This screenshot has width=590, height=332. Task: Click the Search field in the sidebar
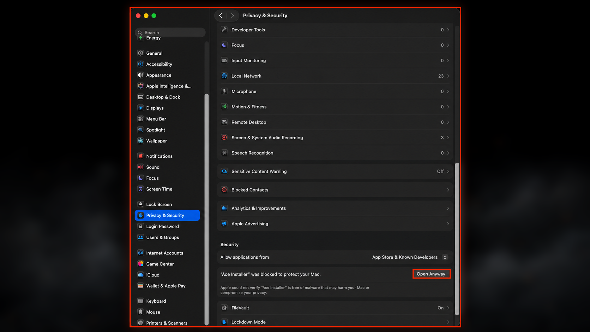click(x=170, y=32)
